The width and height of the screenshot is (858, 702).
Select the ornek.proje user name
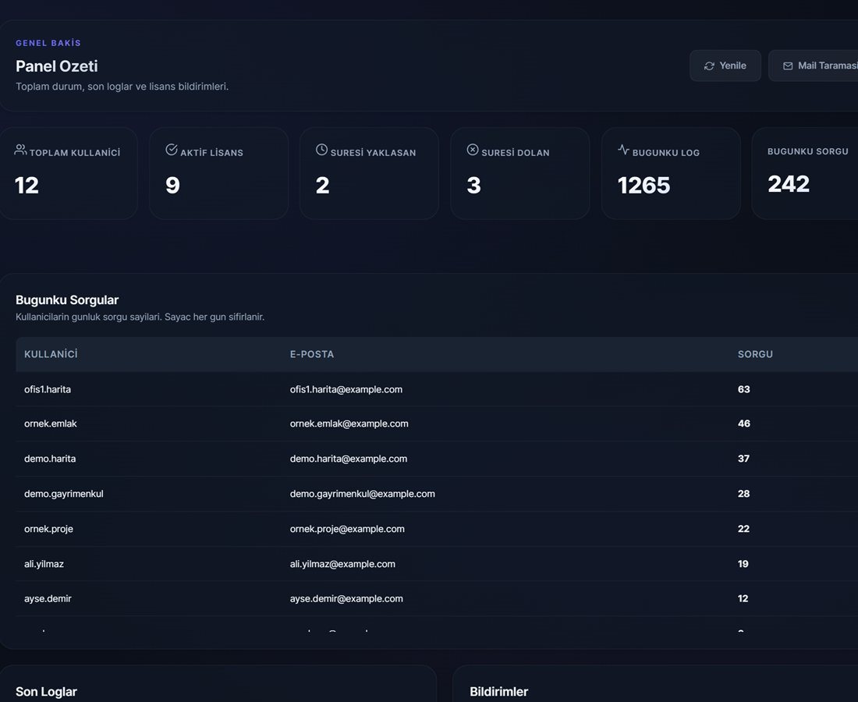[48, 529]
